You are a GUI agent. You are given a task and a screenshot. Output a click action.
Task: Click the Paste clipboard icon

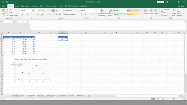point(4,11)
